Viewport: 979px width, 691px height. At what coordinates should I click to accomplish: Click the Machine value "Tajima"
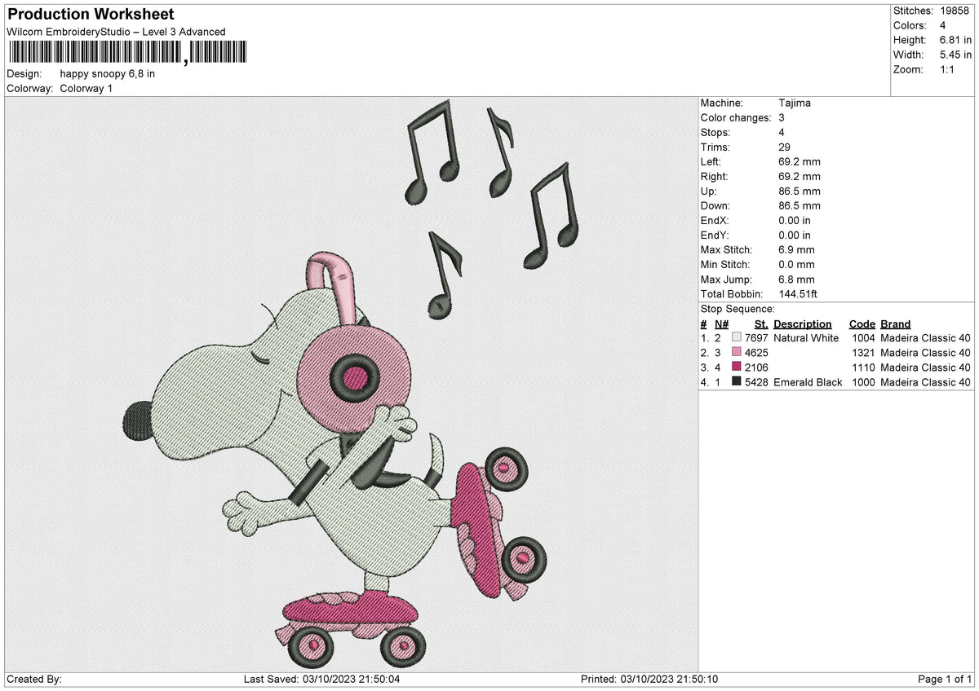(795, 103)
